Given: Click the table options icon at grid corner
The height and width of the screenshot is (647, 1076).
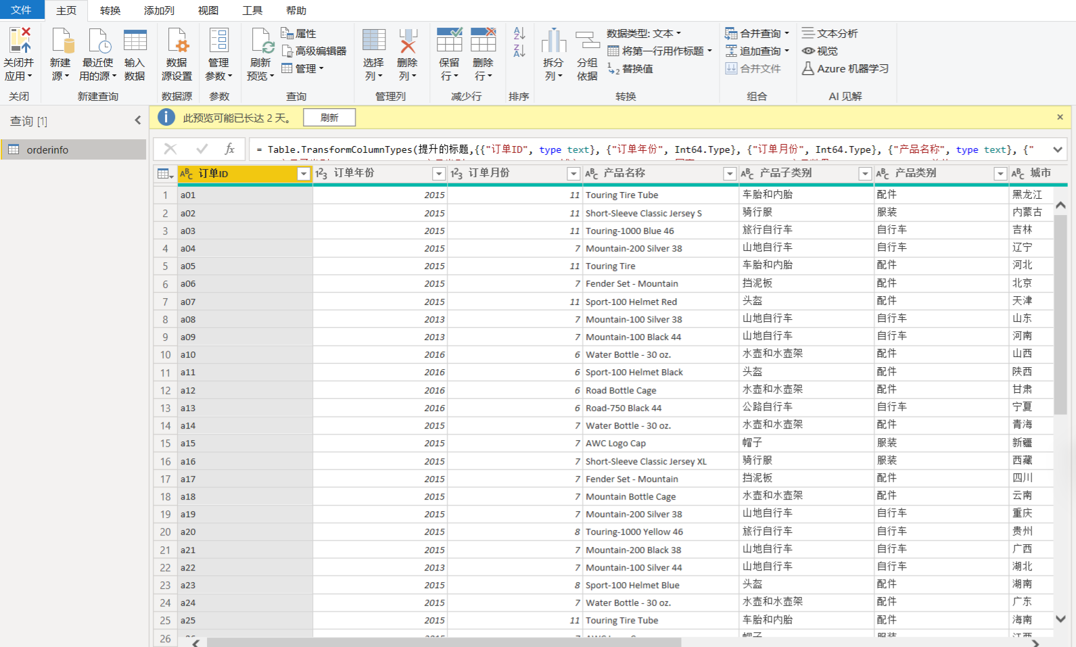Looking at the screenshot, I should pyautogui.click(x=165, y=174).
